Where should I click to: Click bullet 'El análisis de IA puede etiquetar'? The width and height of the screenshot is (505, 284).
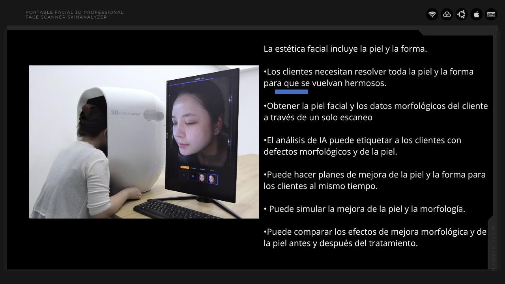click(x=362, y=146)
